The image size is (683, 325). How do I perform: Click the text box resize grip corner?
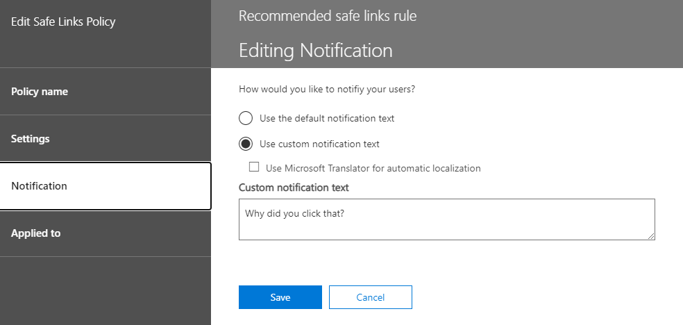click(x=651, y=235)
